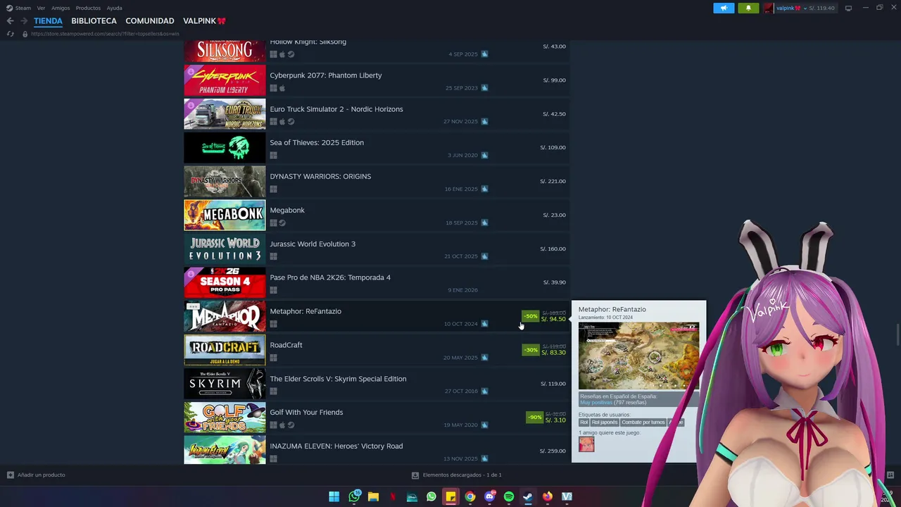This screenshot has height=507, width=901.
Task: Click the valpink profile avatar
Action: click(x=768, y=8)
